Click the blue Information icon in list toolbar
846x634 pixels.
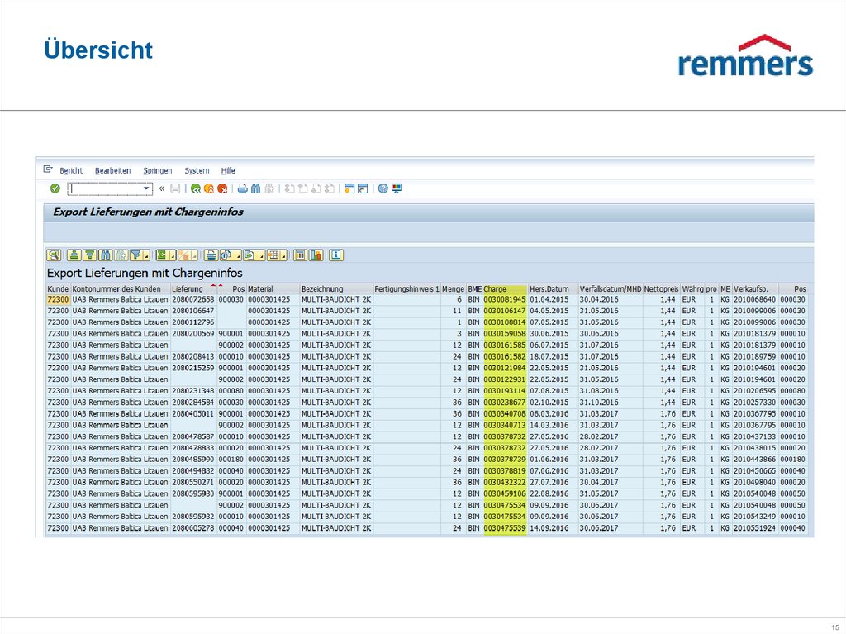coord(336,255)
